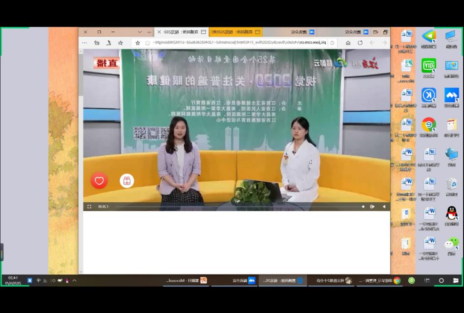Toggle favorite star in address bar
Viewport: 464px width, 313px height.
[138, 43]
